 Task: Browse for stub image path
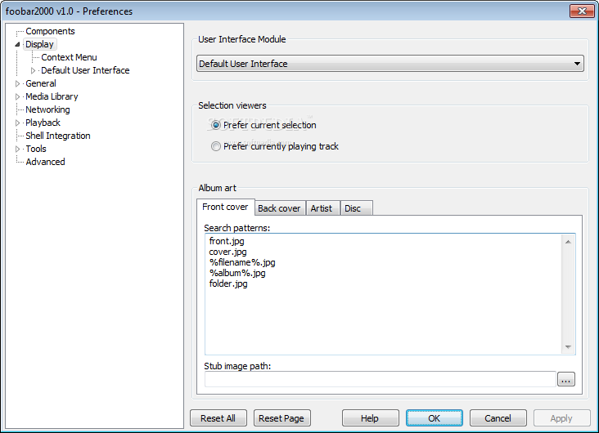tap(566, 380)
